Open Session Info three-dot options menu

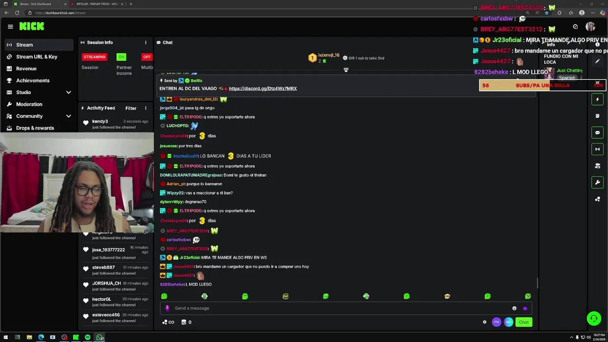146,42
